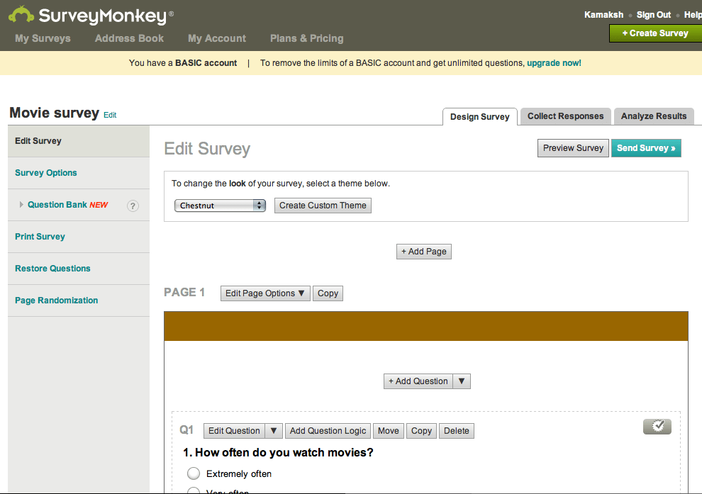This screenshot has height=494, width=702.
Task: Click the "Movie survey" title
Action: coord(54,113)
